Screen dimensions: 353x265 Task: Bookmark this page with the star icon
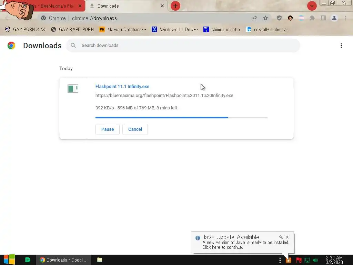(265, 18)
